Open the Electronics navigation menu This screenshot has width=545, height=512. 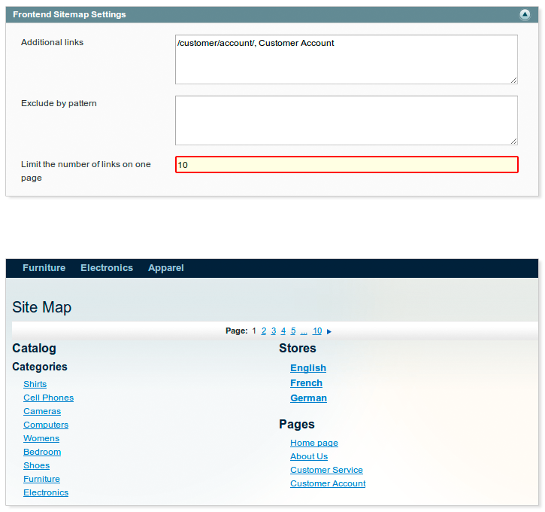click(107, 268)
